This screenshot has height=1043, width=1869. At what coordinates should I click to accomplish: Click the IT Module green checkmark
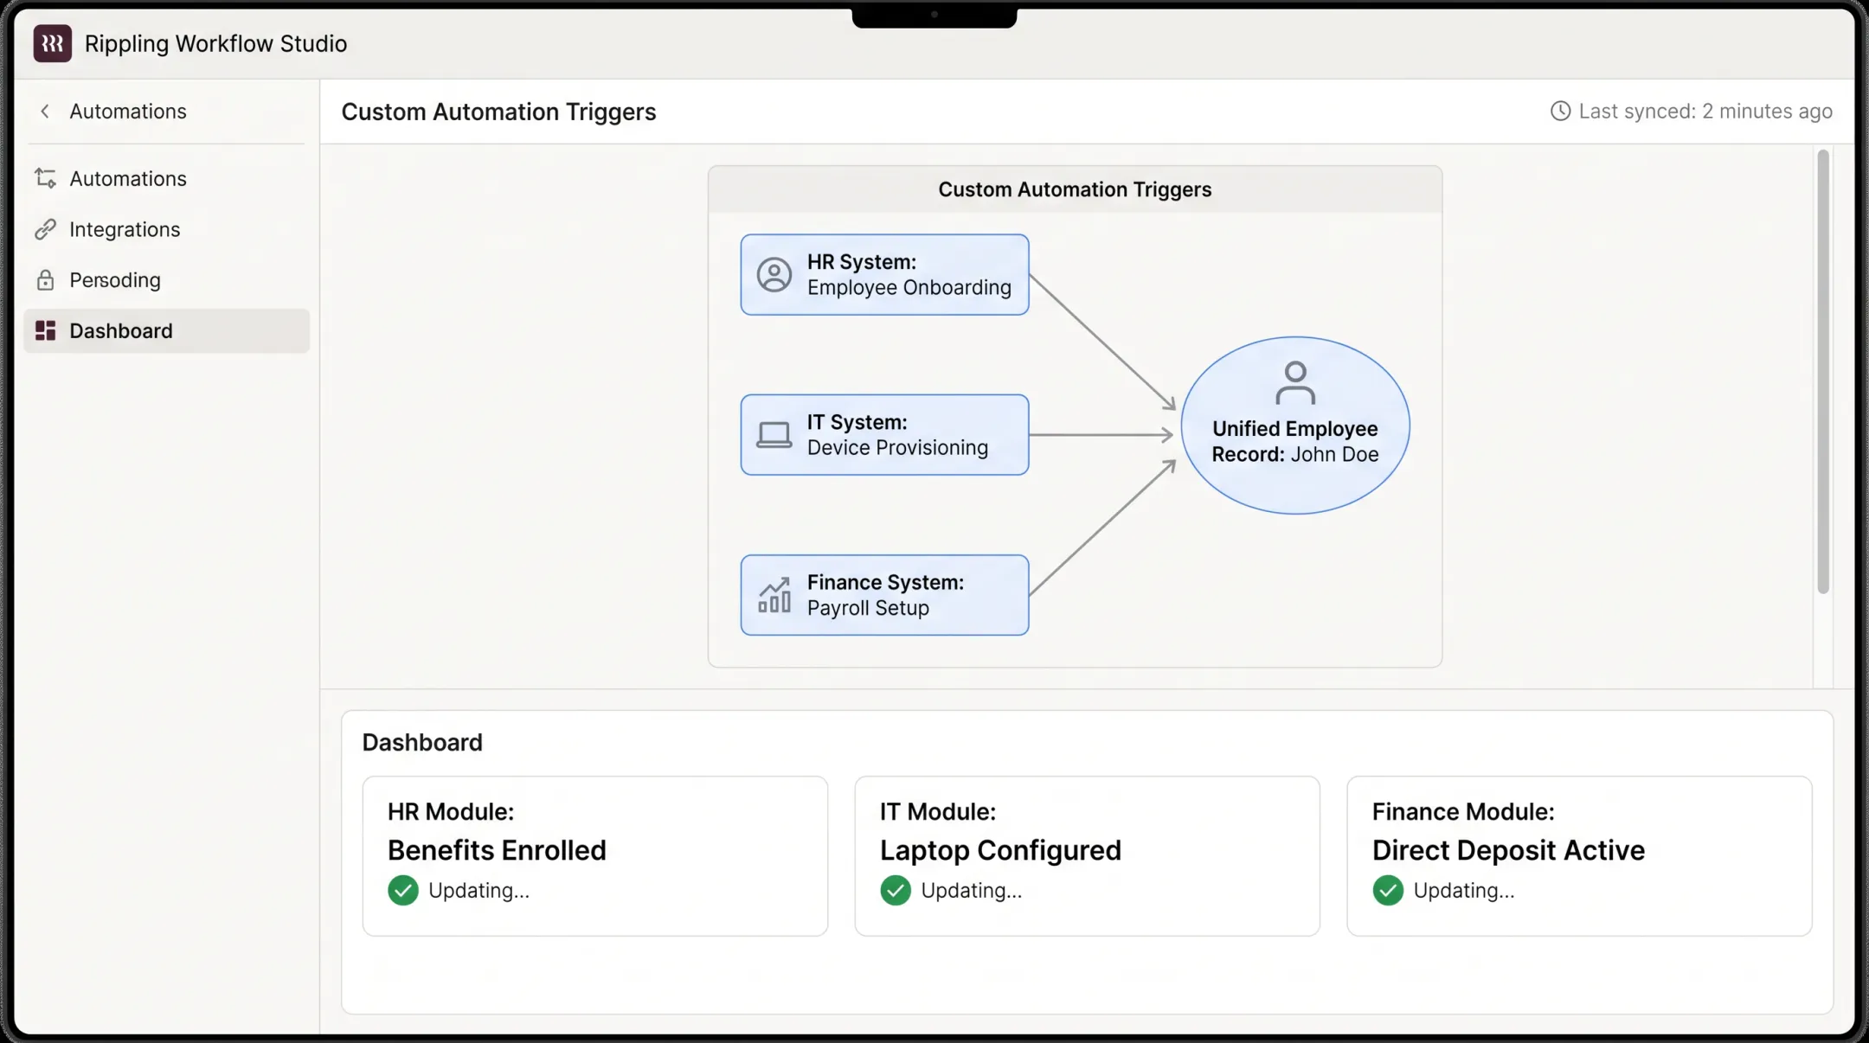coord(896,890)
